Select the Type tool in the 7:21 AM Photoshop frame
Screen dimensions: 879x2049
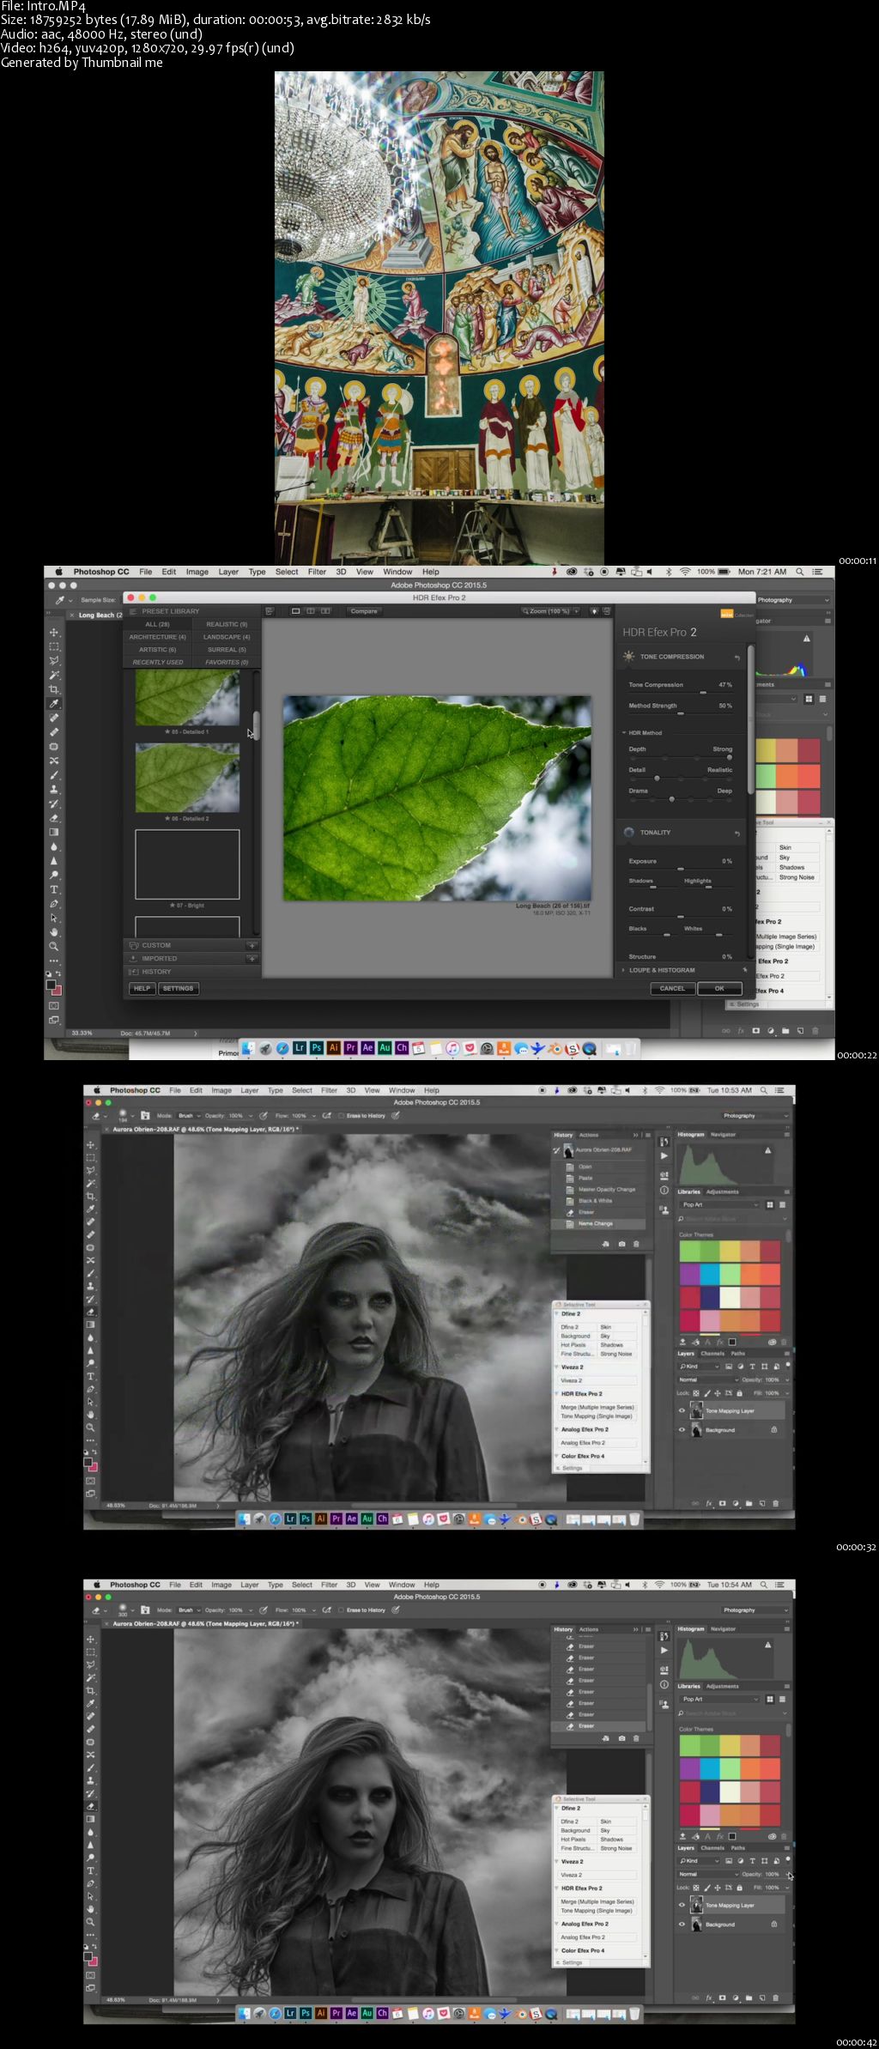[x=54, y=889]
